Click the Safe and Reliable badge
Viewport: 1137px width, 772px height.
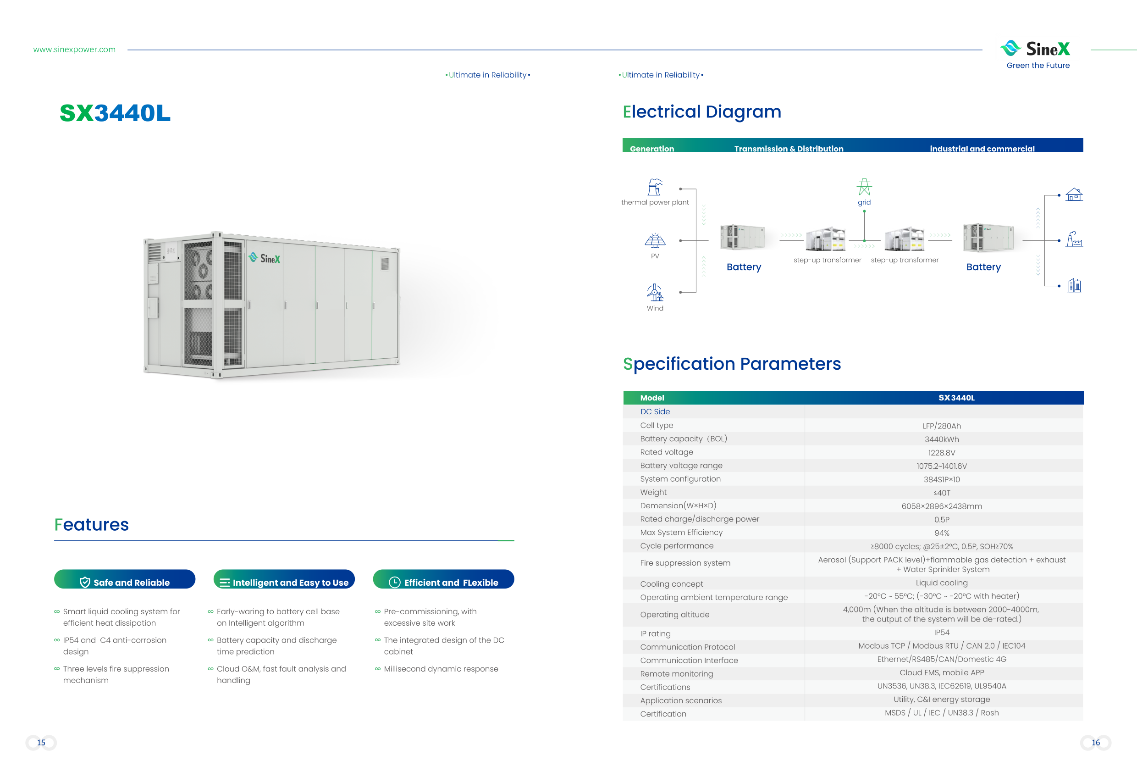click(125, 579)
